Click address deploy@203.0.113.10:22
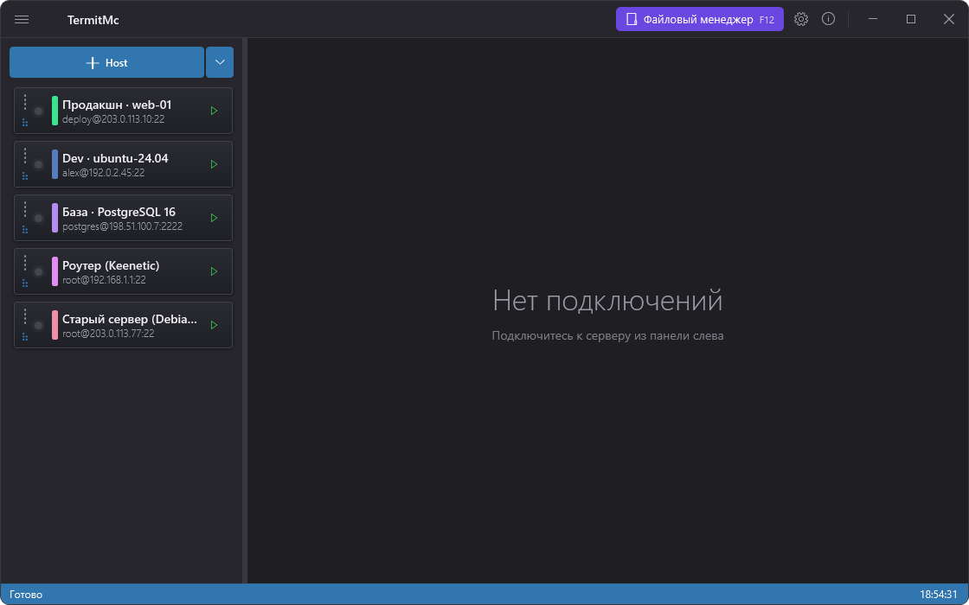This screenshot has width=969, height=605. [113, 120]
